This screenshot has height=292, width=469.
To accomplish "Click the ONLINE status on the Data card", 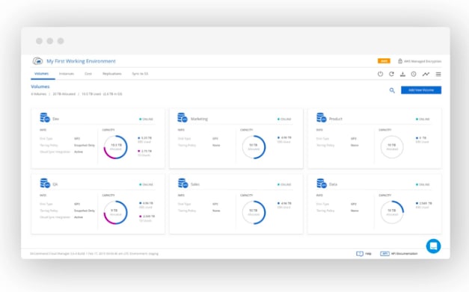I will [x=423, y=184].
